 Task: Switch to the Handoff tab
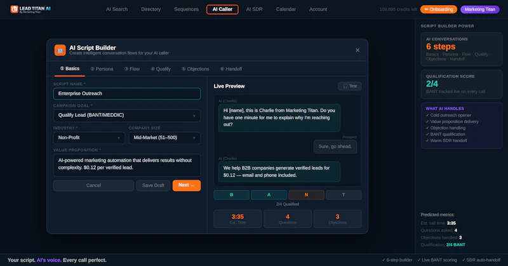pos(231,69)
